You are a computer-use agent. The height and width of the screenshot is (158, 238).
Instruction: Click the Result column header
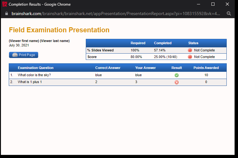coord(177,68)
